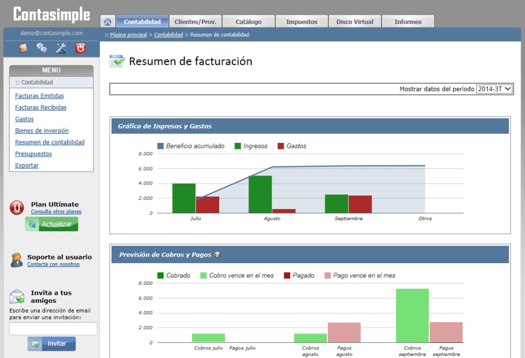Click the support agent icon
The width and height of the screenshot is (525, 358).
[x=17, y=260]
